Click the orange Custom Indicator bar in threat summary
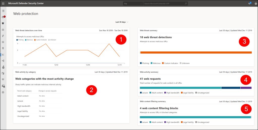Screen dimensions: 258x130 [x=196, y=52]
